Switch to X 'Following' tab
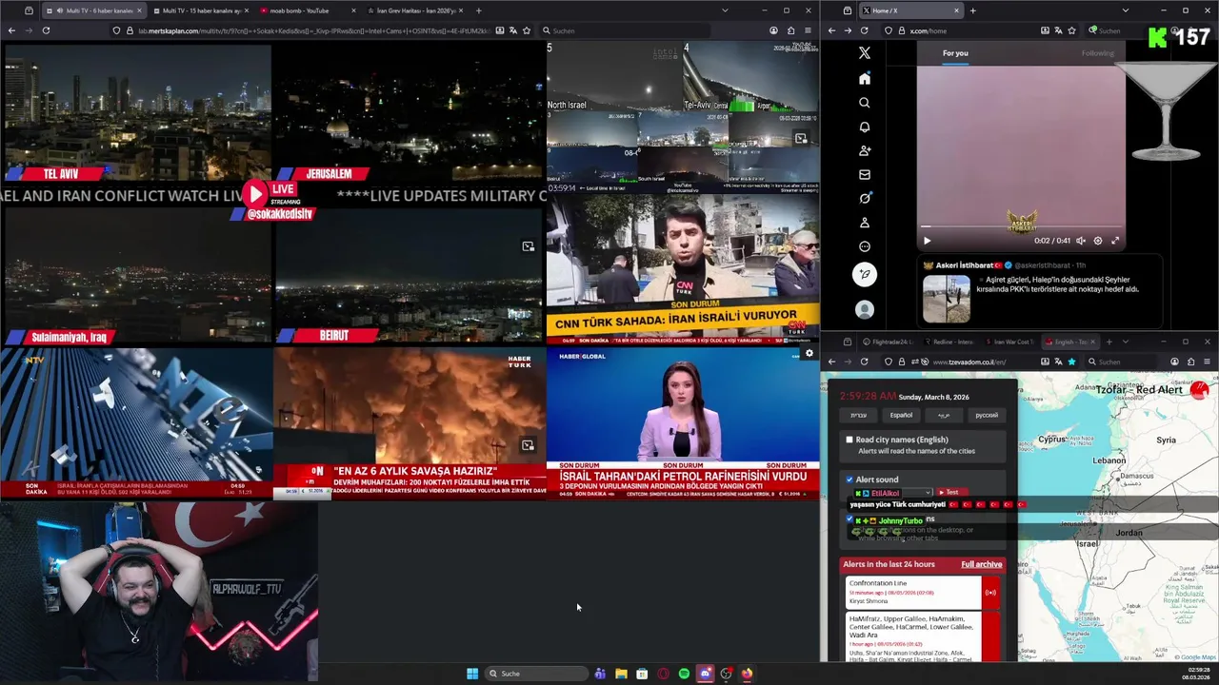Screen dimensions: 1219x685 1097,53
